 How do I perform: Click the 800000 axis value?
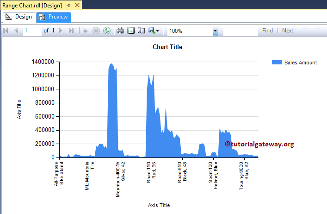pos(44,102)
